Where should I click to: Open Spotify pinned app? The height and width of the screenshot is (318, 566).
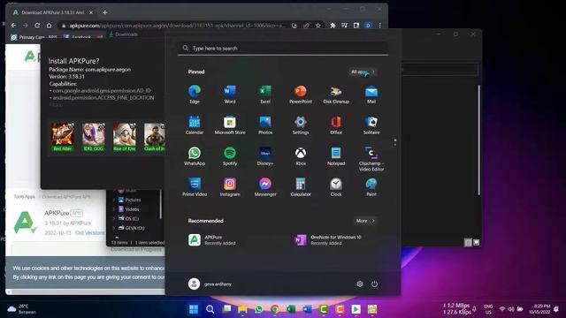pyautogui.click(x=230, y=156)
